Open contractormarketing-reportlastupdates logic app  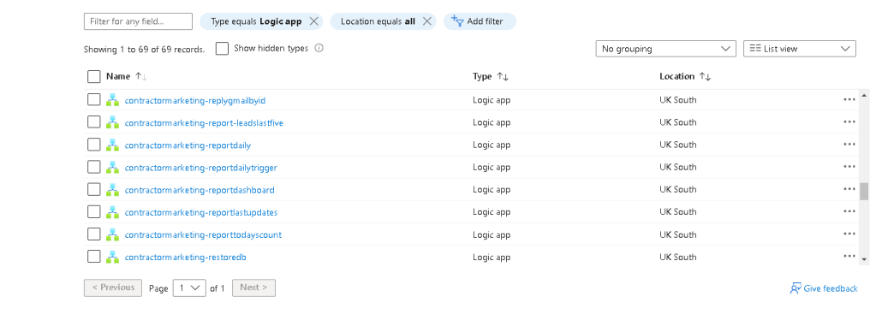pyautogui.click(x=201, y=212)
